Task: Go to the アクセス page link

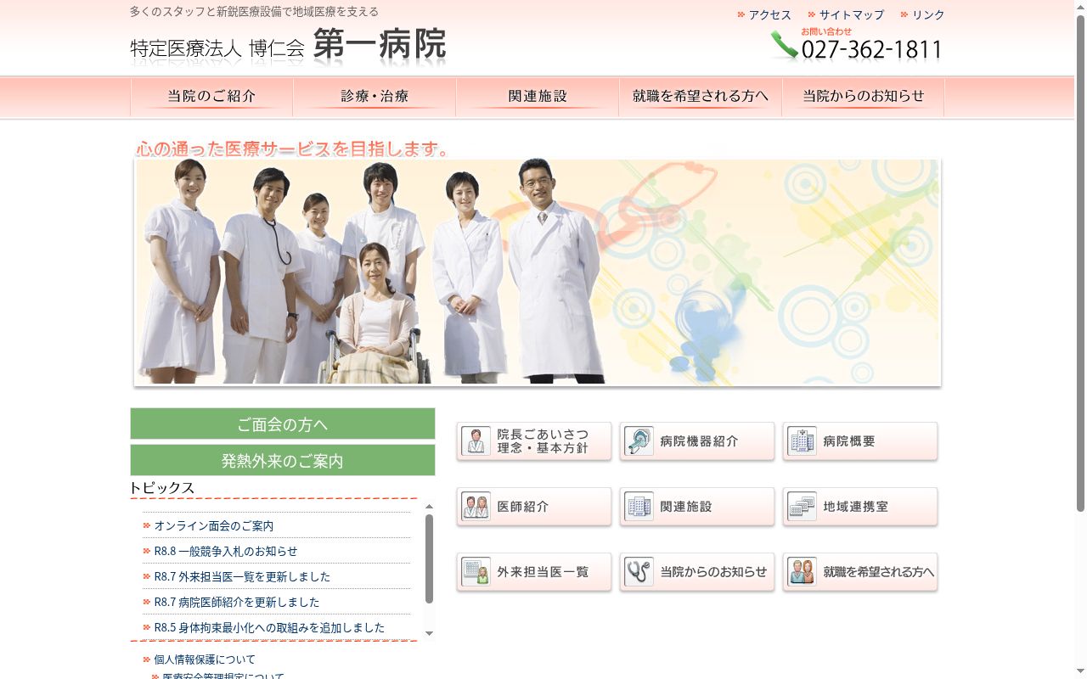Action: pos(769,14)
